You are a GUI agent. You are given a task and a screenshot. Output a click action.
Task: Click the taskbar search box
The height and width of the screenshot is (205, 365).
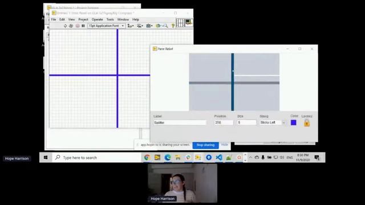[96, 158]
